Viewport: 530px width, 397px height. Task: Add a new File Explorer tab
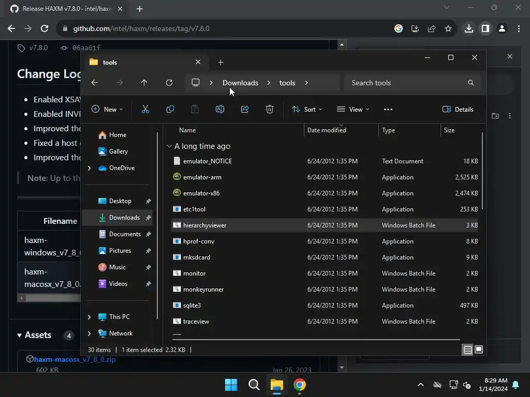click(220, 63)
